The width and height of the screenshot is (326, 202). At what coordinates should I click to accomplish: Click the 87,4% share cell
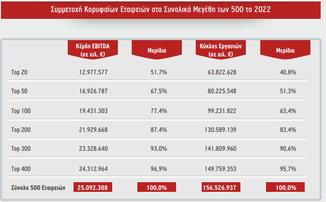coord(159,130)
